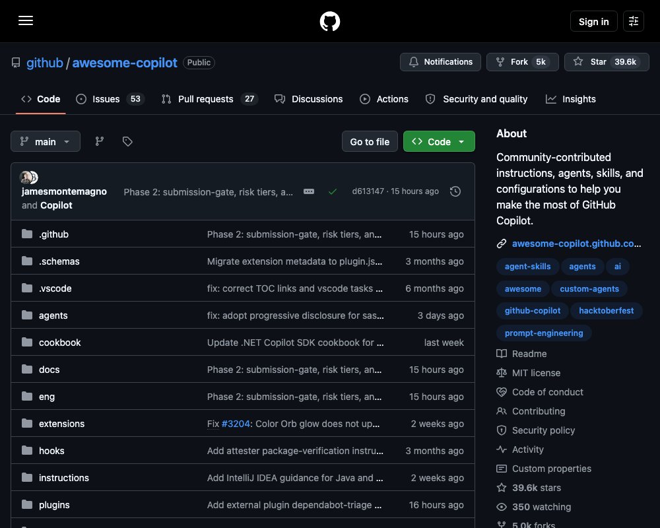
Task: Select the agent-skills topic tag
Action: (x=527, y=267)
